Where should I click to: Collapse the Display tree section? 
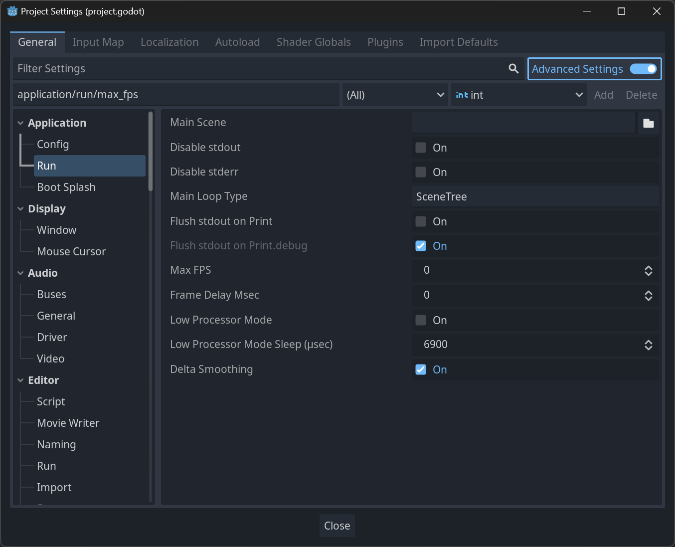pyautogui.click(x=20, y=209)
